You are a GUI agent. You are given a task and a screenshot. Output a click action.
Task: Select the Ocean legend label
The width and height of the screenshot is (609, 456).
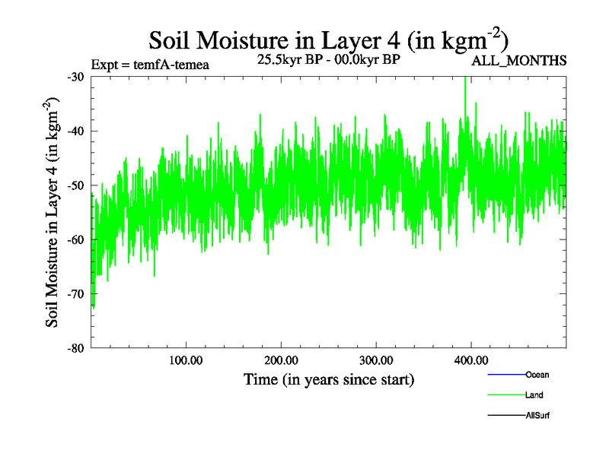[537, 375]
